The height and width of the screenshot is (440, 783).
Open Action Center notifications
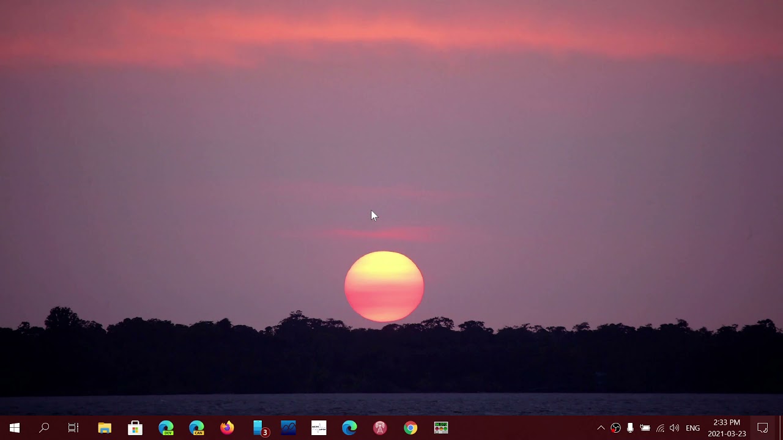click(x=763, y=428)
